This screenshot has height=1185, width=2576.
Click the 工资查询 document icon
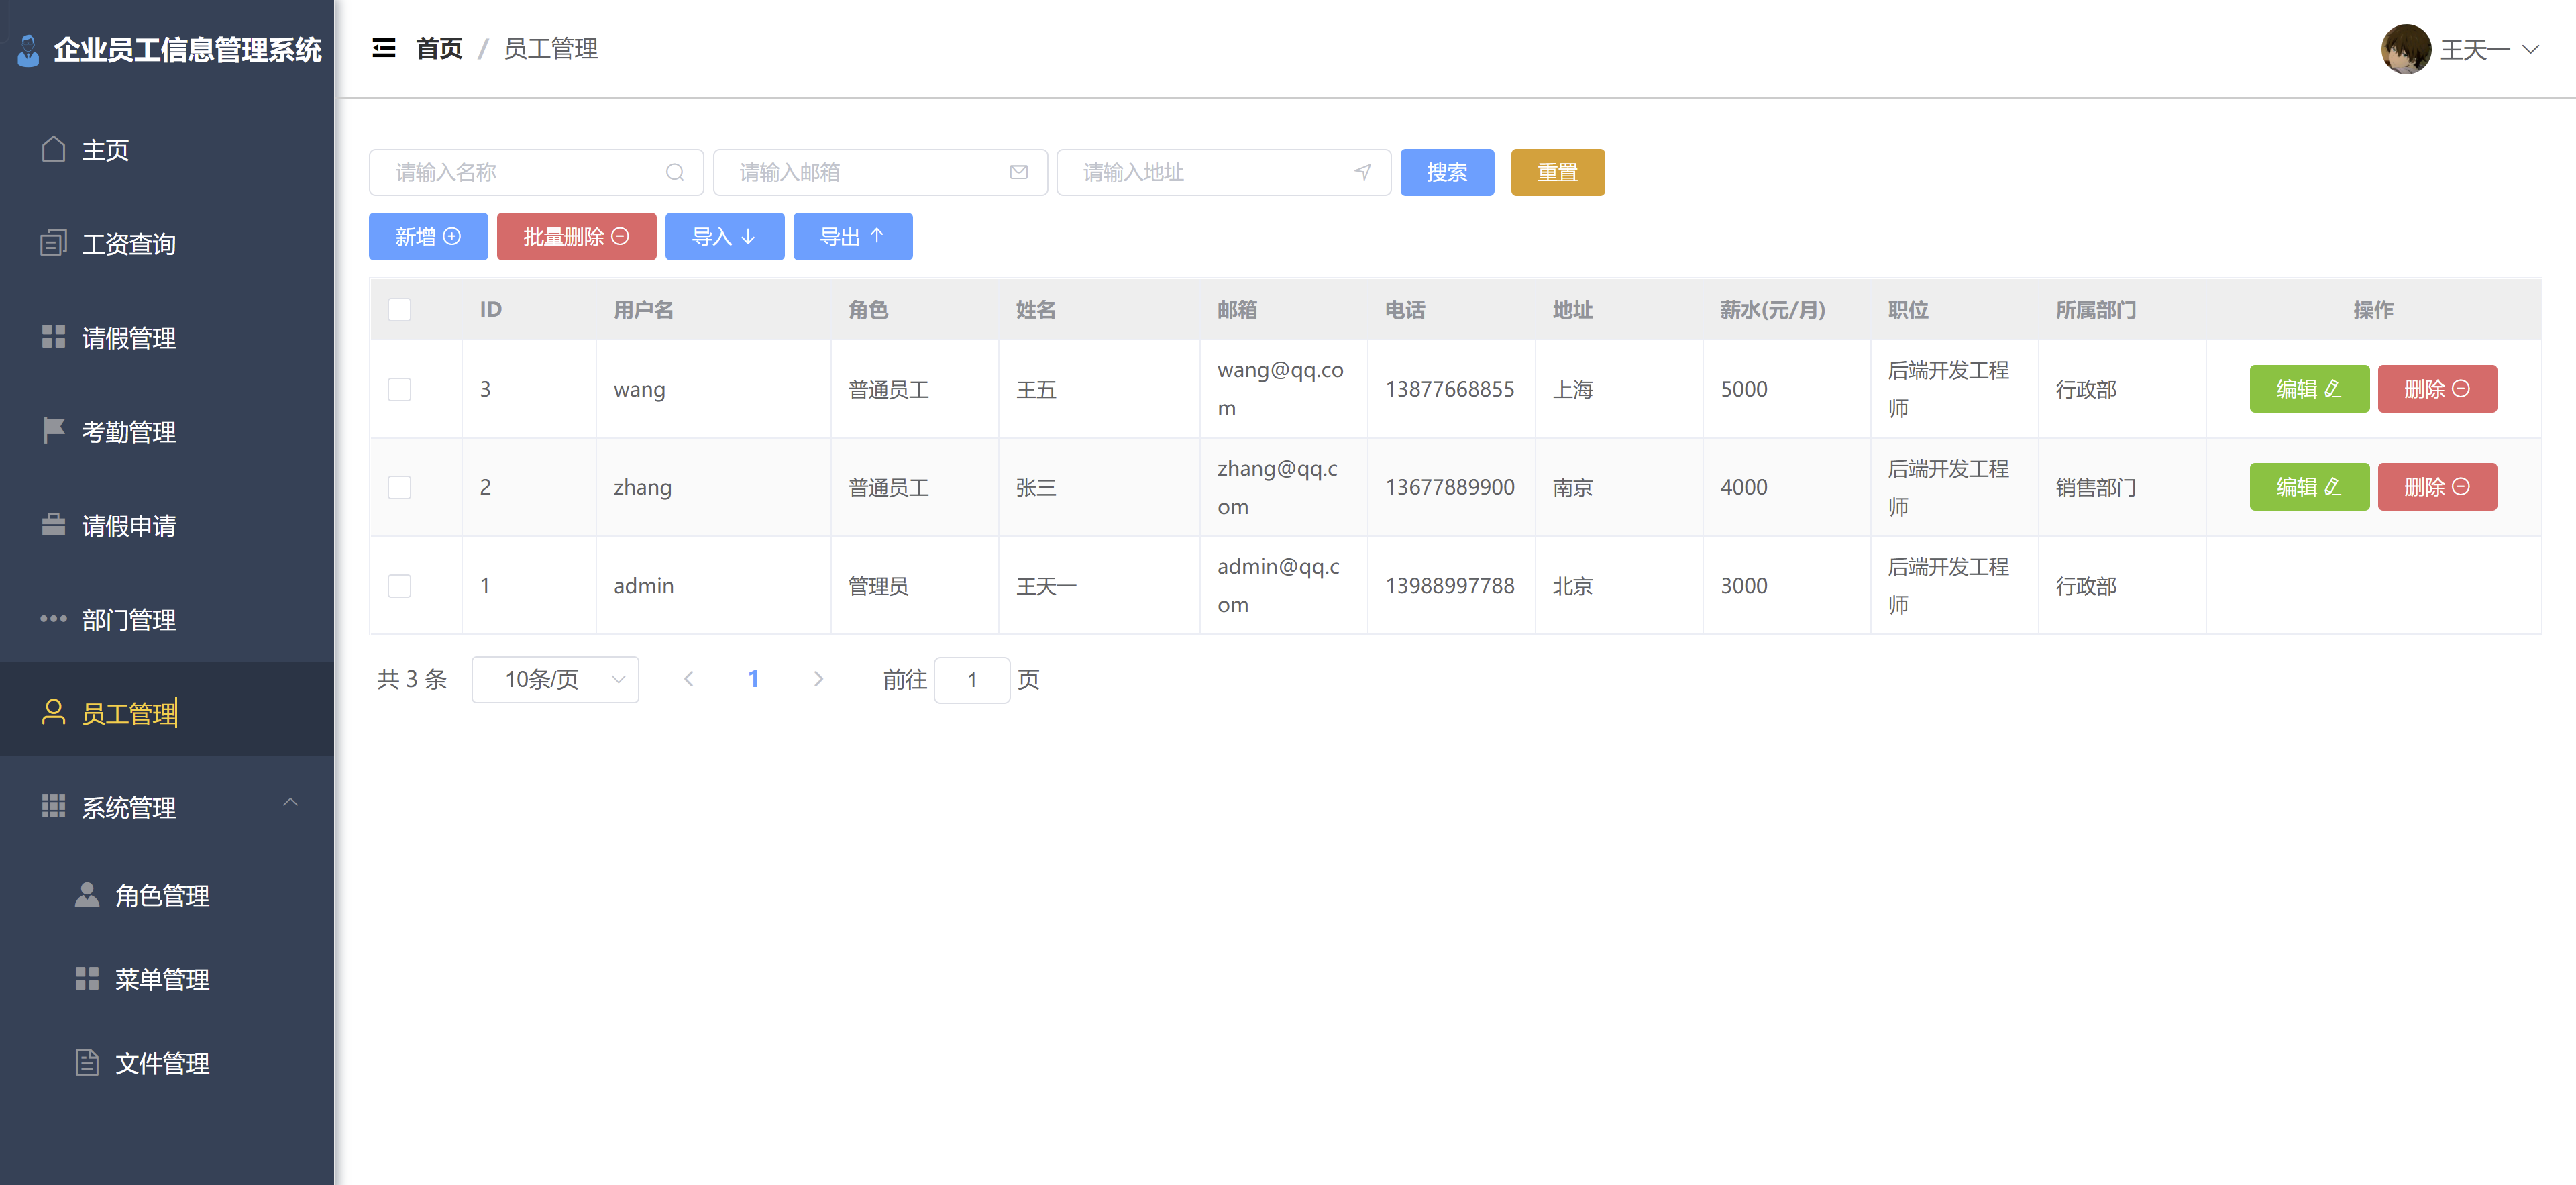click(54, 243)
